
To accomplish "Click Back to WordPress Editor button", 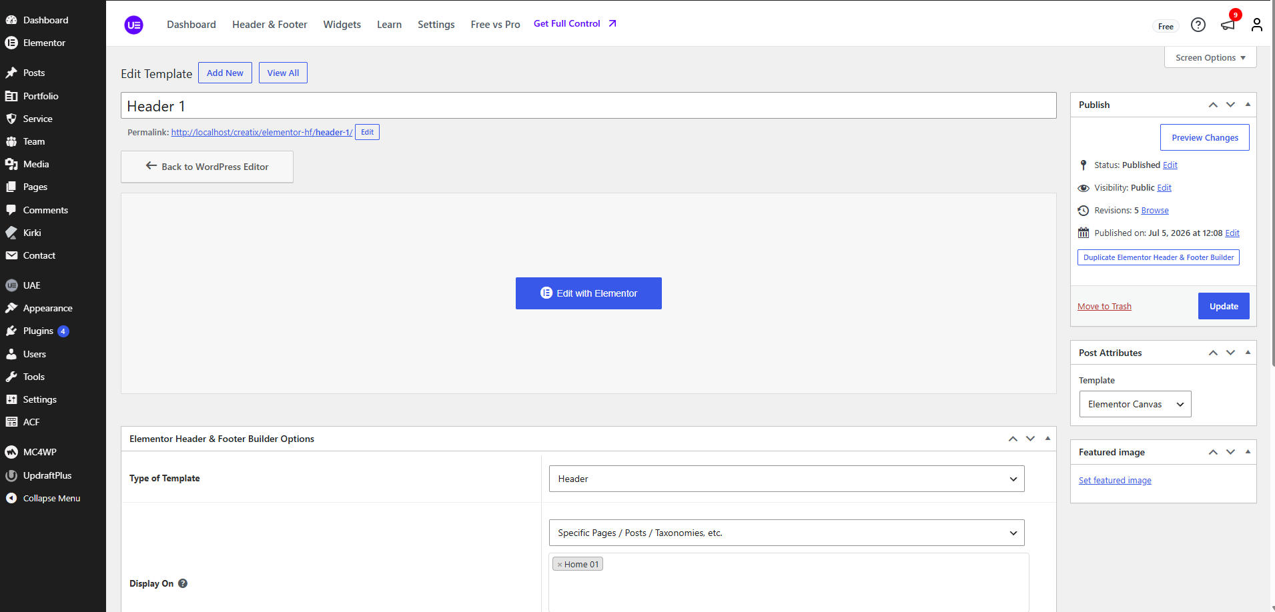I will click(x=207, y=167).
